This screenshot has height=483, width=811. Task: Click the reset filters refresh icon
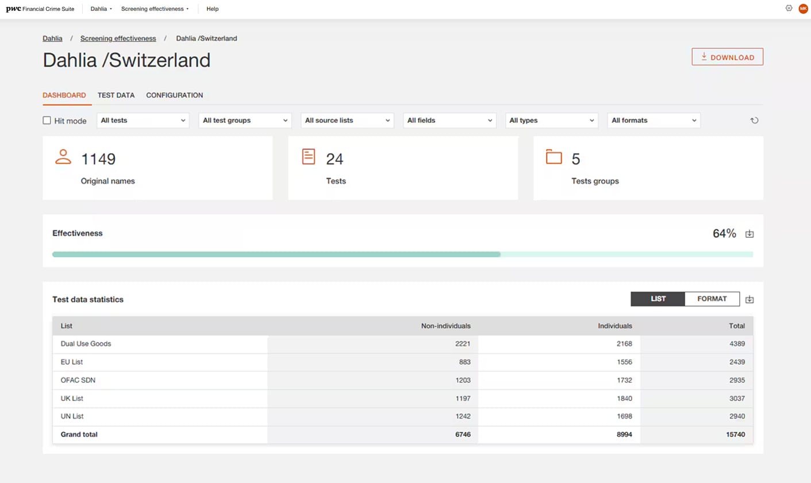pos(754,121)
